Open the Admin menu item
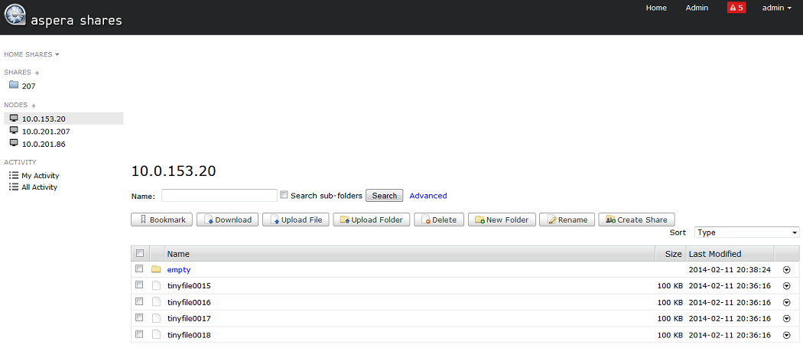 pos(697,8)
